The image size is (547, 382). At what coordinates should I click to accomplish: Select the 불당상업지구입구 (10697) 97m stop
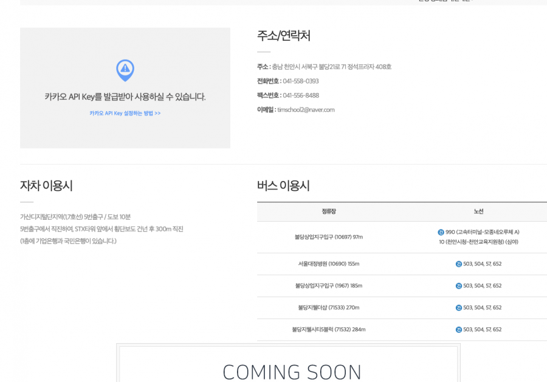(329, 237)
